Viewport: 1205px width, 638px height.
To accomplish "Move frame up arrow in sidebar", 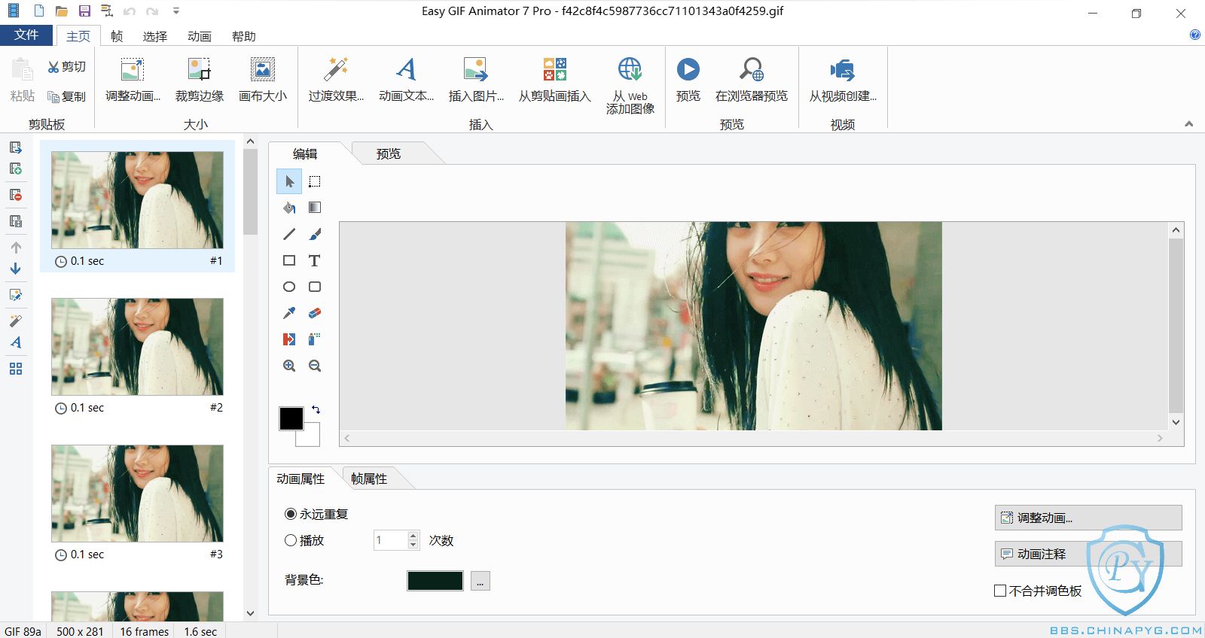I will (x=16, y=248).
